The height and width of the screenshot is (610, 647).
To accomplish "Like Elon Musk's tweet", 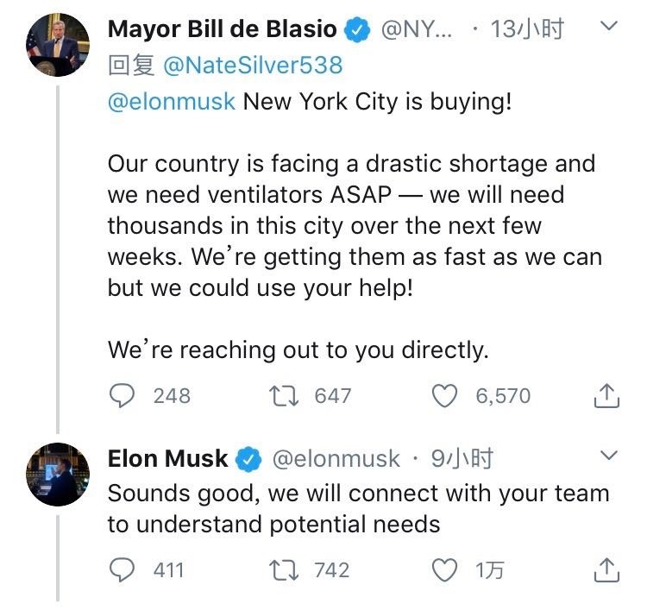I will click(443, 569).
